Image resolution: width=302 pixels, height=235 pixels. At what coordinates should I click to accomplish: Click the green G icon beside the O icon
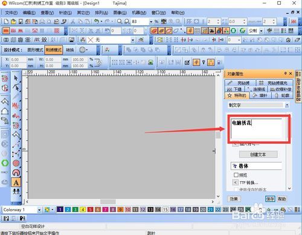pos(243,31)
